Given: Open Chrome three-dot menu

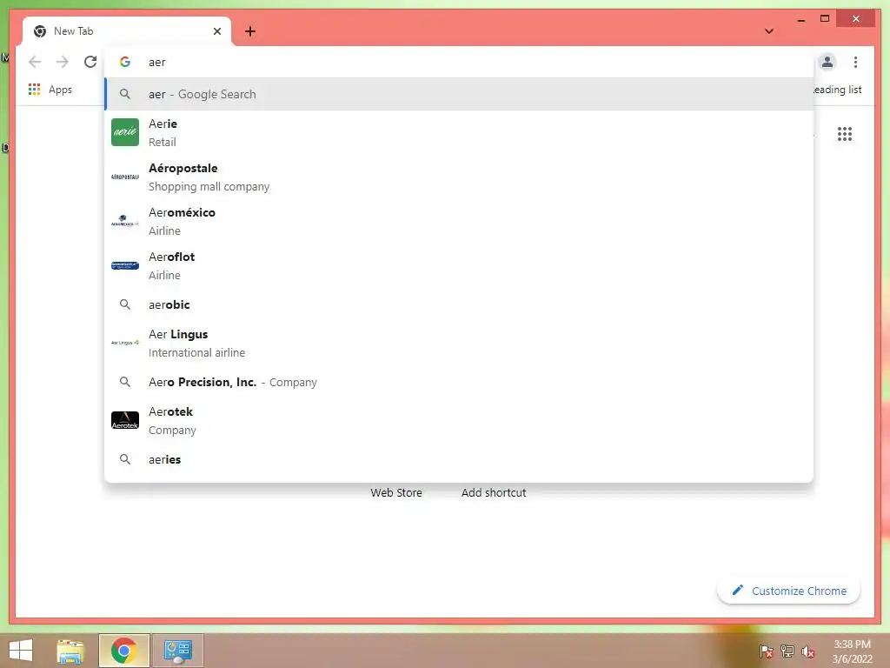Looking at the screenshot, I should click(x=855, y=62).
